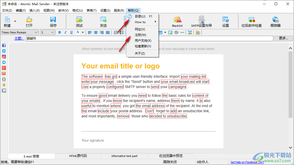This screenshot has width=294, height=165.
Task: Select 目录(U) in help menu
Action: [143, 16]
